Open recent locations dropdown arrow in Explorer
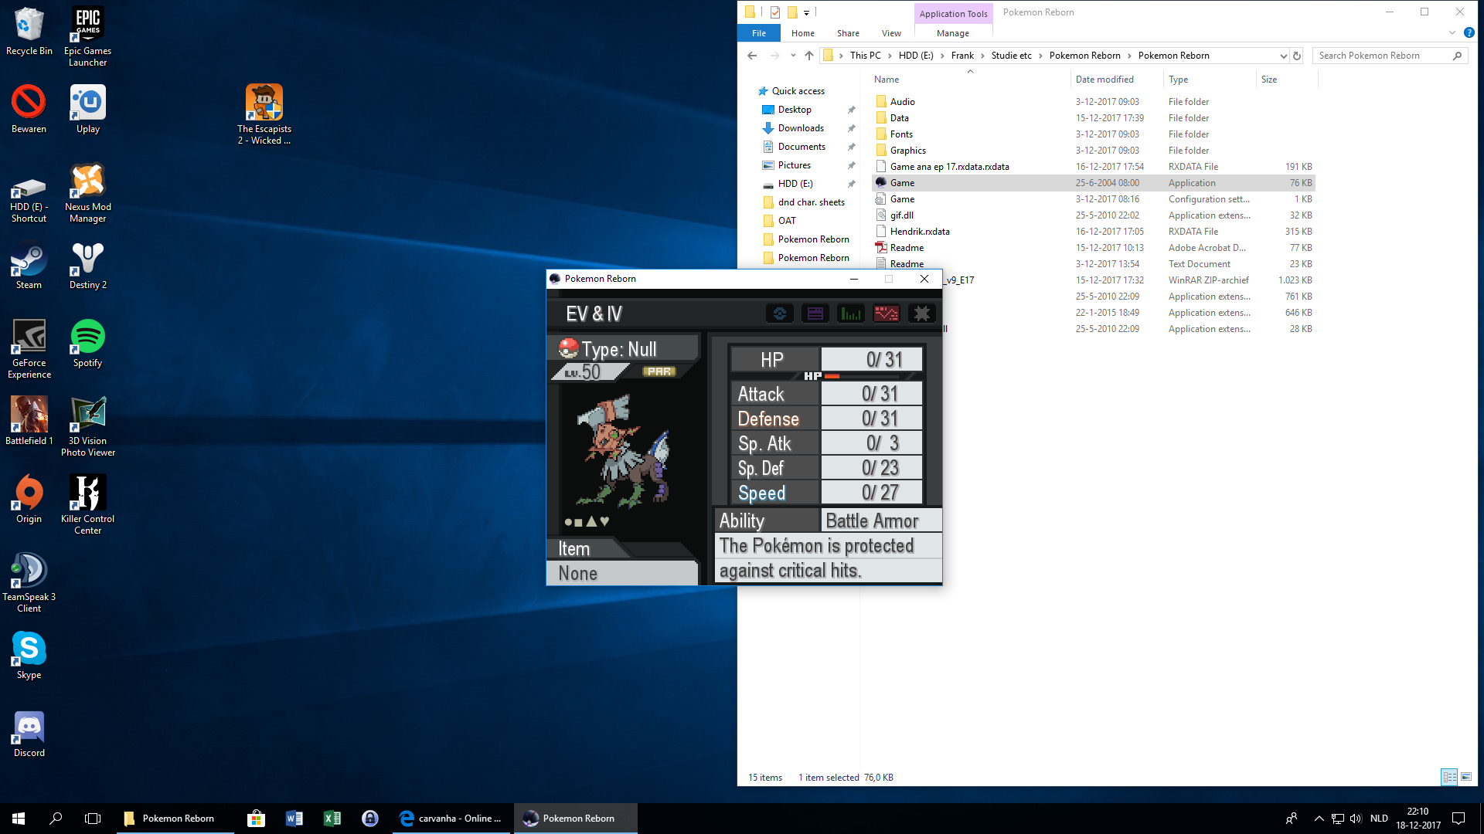The height and width of the screenshot is (834, 1484). 793,56
